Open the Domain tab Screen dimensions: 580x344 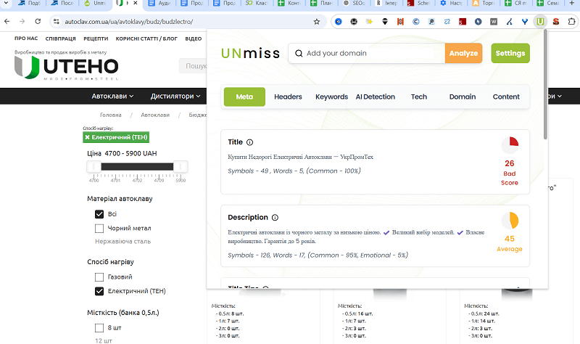point(463,97)
